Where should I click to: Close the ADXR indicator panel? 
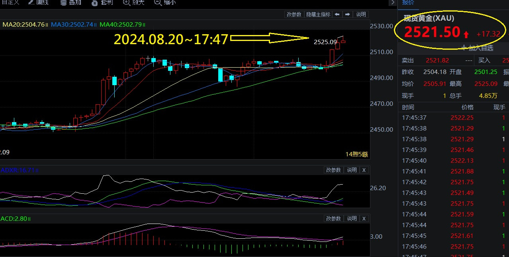(364, 170)
